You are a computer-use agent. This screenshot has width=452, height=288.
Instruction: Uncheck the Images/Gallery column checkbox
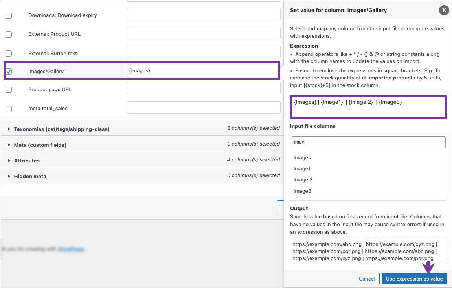click(x=9, y=71)
